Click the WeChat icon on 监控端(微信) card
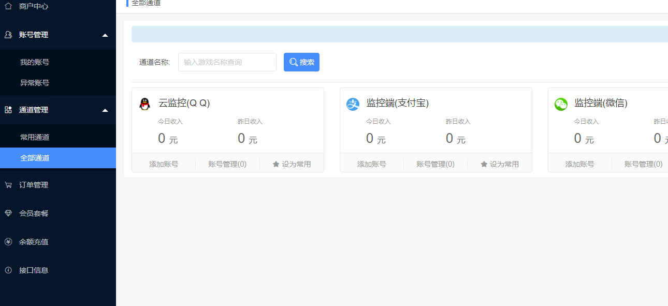Viewport: 668px width, 306px height. click(x=561, y=104)
